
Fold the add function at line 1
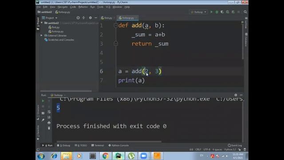click(x=116, y=25)
